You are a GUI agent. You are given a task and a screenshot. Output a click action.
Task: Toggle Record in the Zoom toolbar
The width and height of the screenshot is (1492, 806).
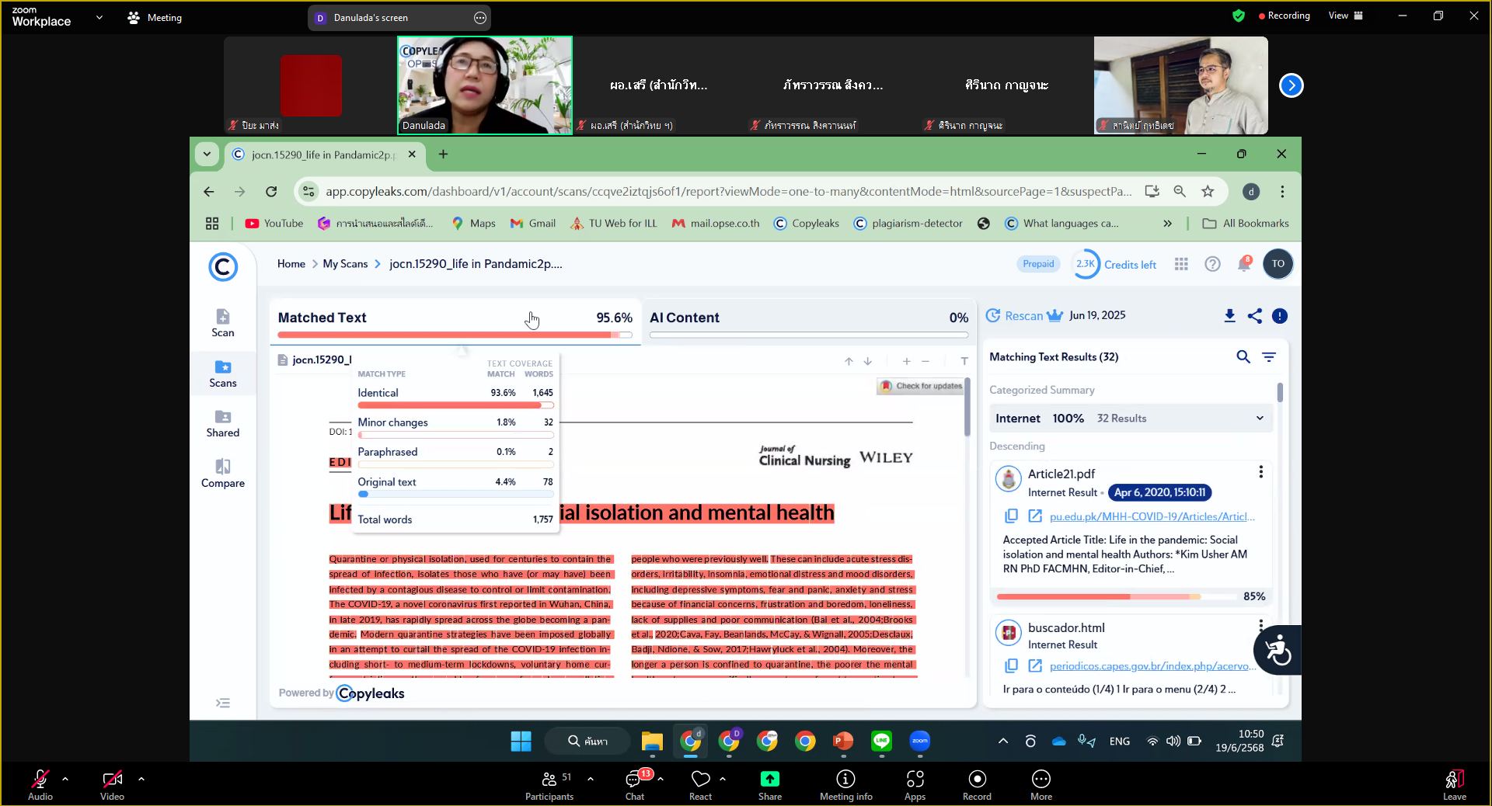click(x=977, y=783)
